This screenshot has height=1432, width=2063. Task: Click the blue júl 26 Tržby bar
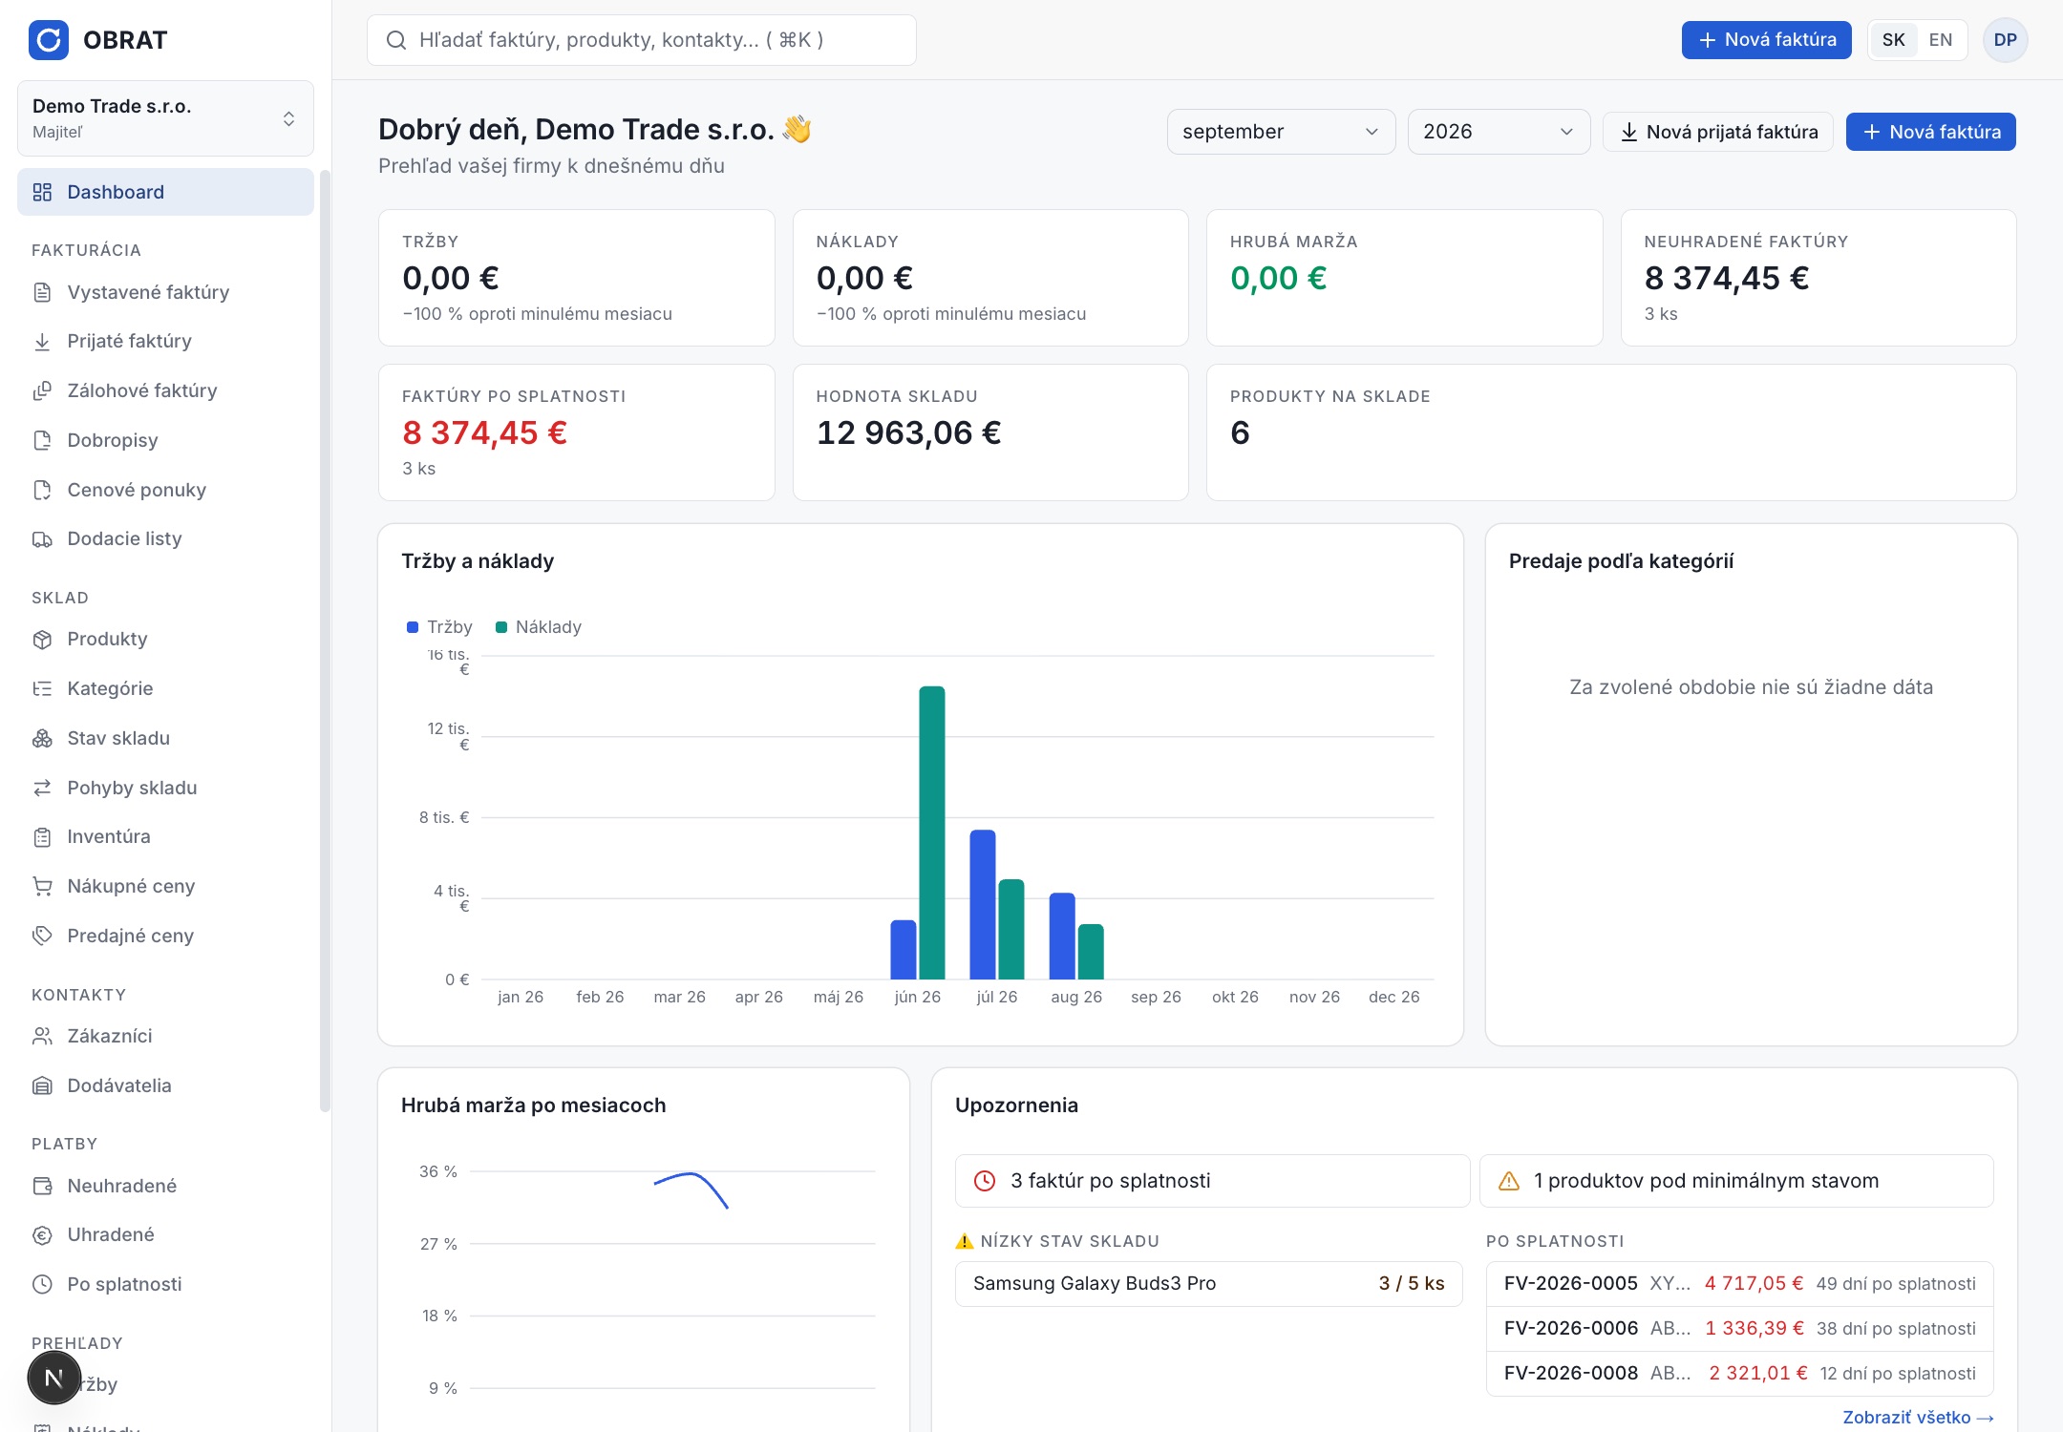(x=983, y=904)
